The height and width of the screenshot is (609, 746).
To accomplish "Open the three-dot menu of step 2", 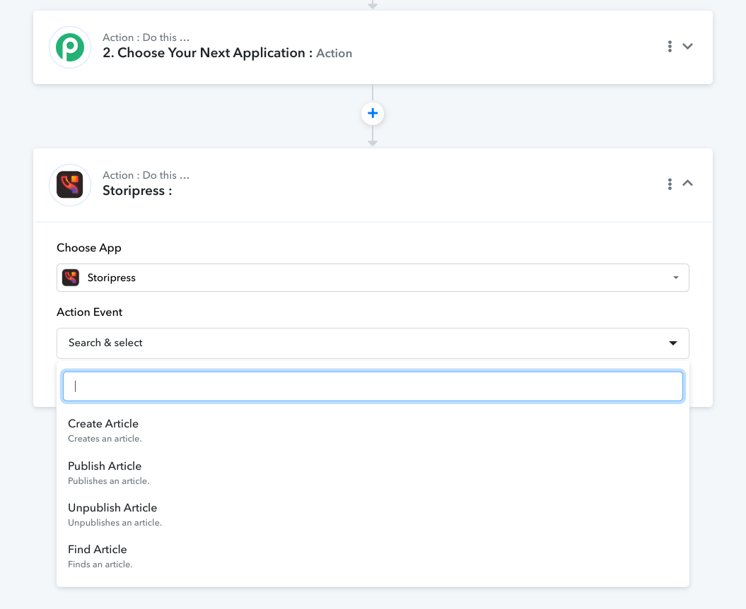I will pyautogui.click(x=670, y=46).
